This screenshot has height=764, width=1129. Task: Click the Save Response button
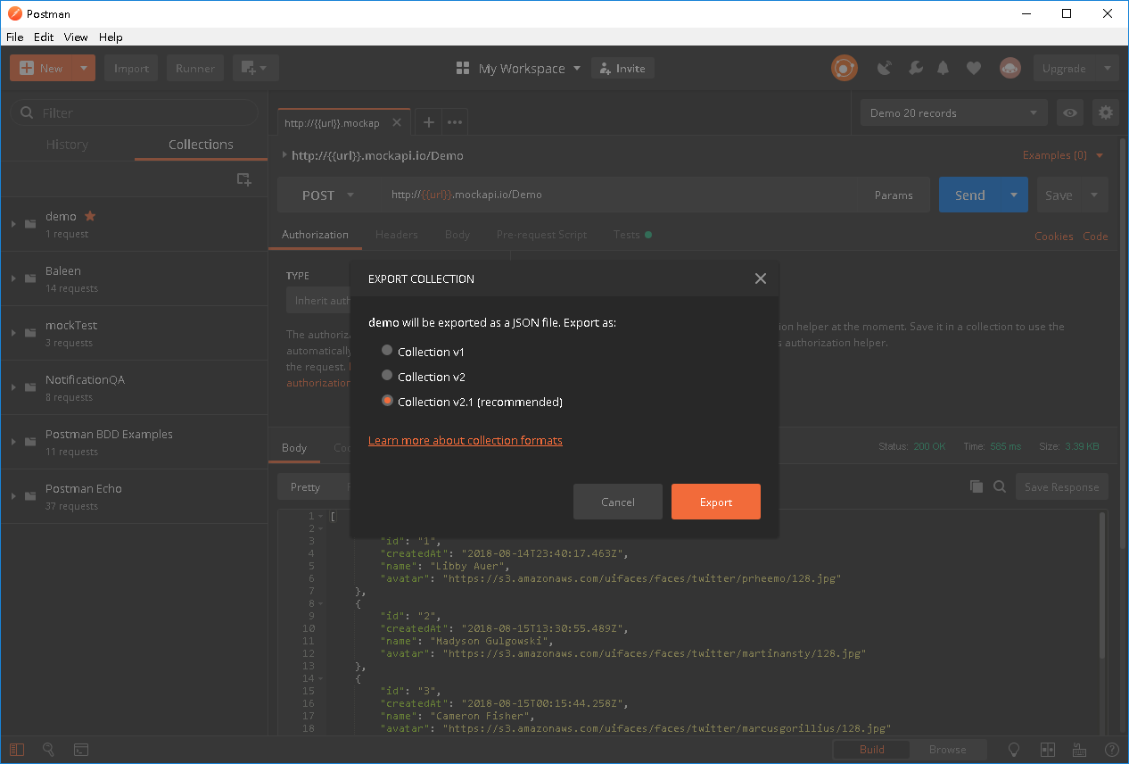click(x=1061, y=486)
